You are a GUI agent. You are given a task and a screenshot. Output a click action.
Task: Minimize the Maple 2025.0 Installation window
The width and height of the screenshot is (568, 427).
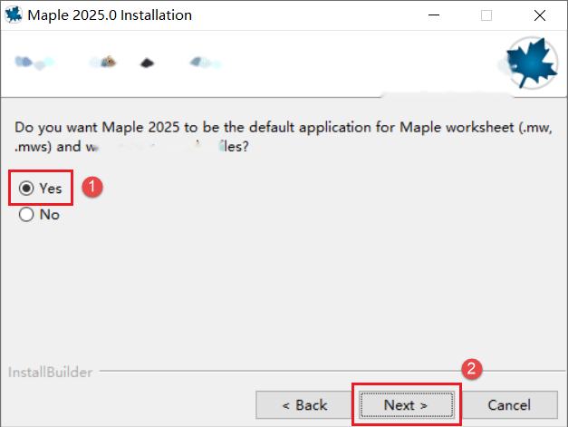coord(434,15)
